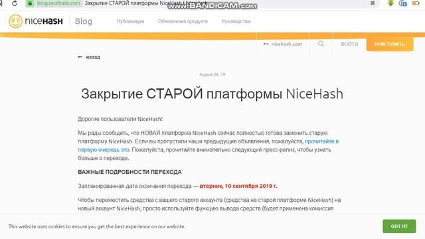Click the green padlock security icon

(30, 3)
